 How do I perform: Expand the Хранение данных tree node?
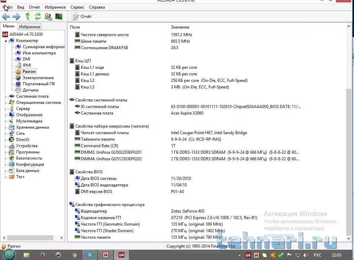coord(6,128)
